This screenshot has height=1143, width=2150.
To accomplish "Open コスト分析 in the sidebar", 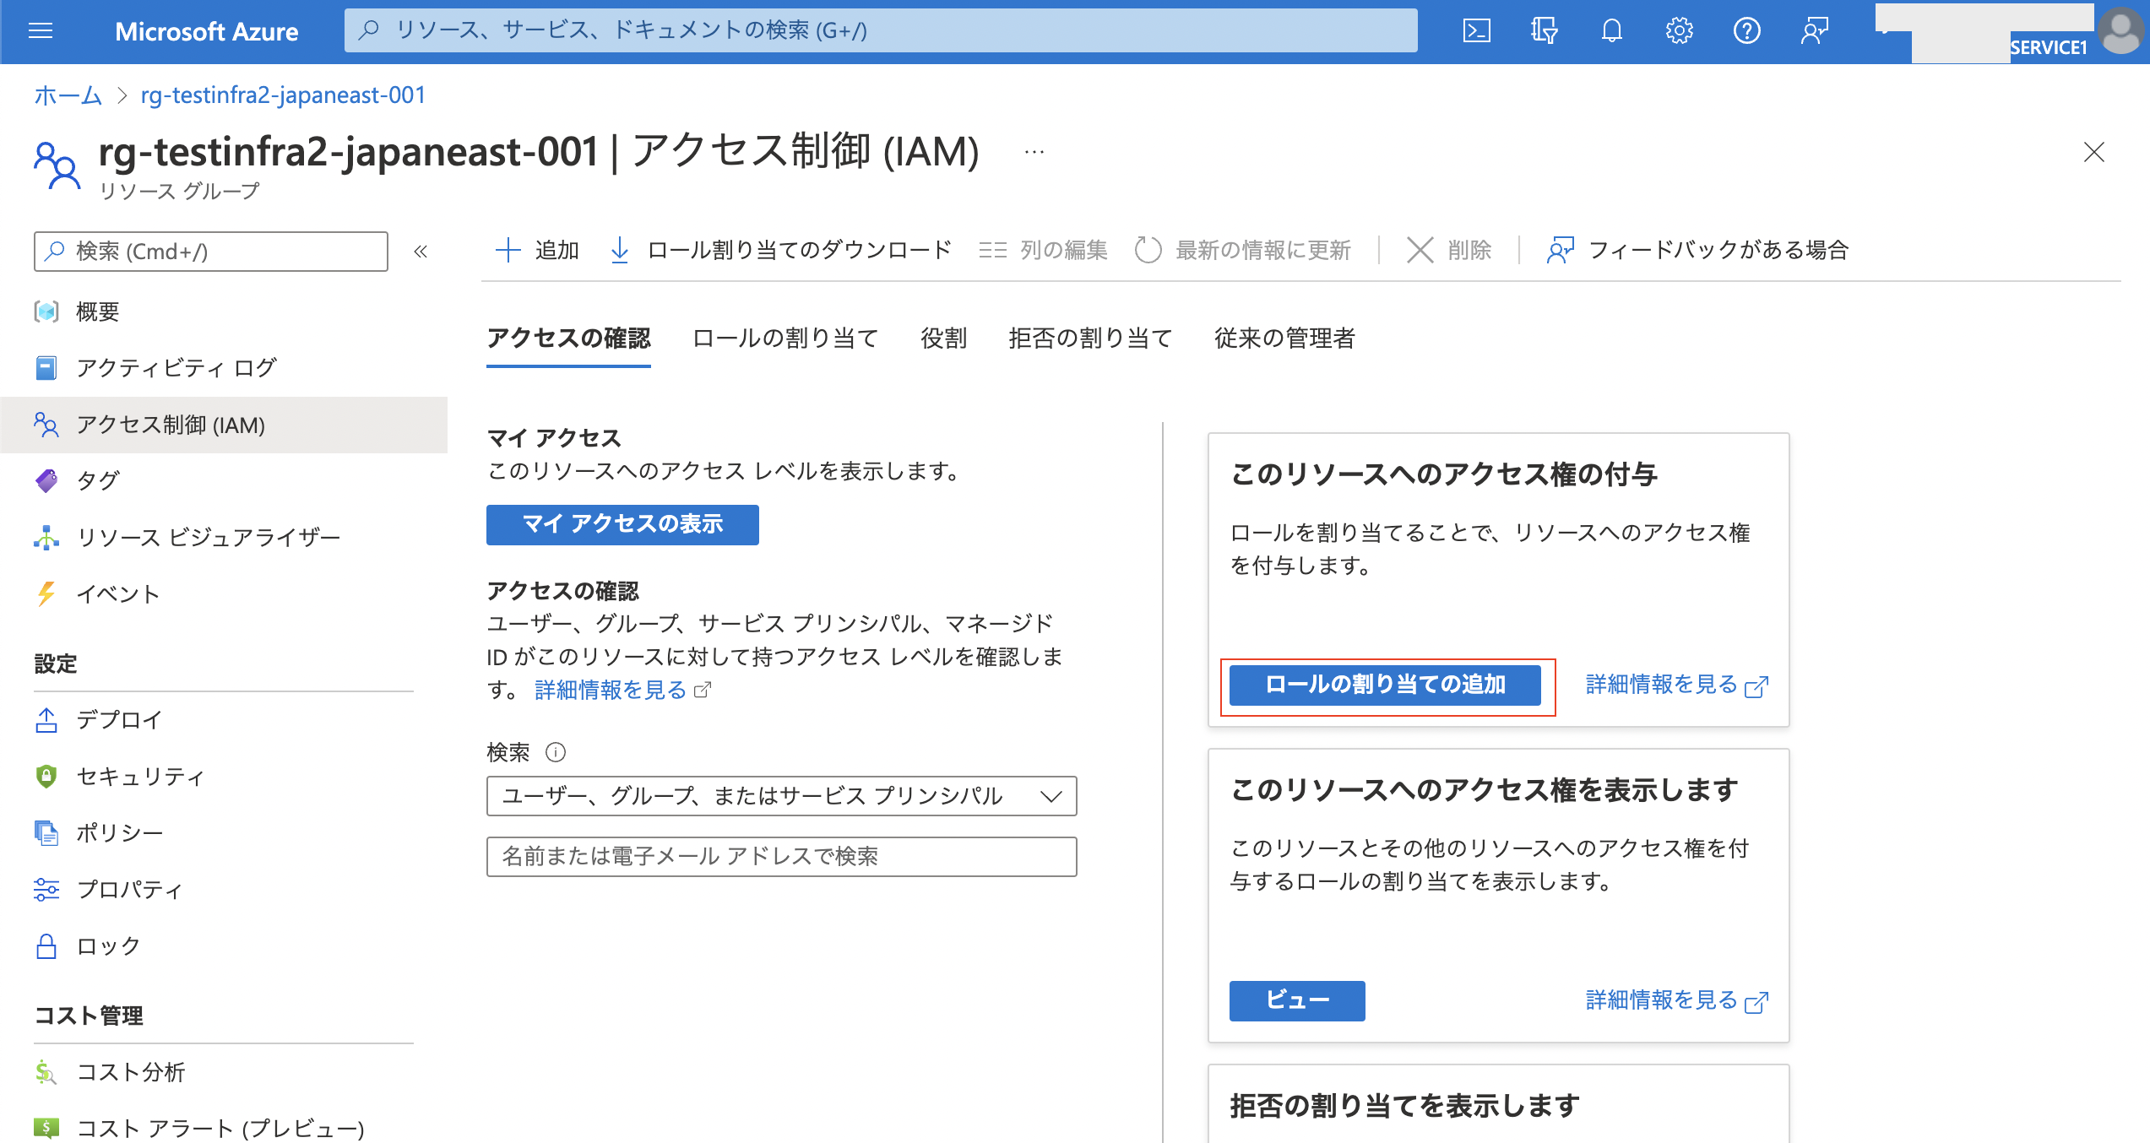I will tap(133, 1073).
